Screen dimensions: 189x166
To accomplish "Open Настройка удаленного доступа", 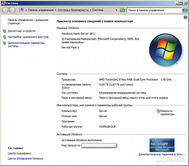I will coord(28,37).
